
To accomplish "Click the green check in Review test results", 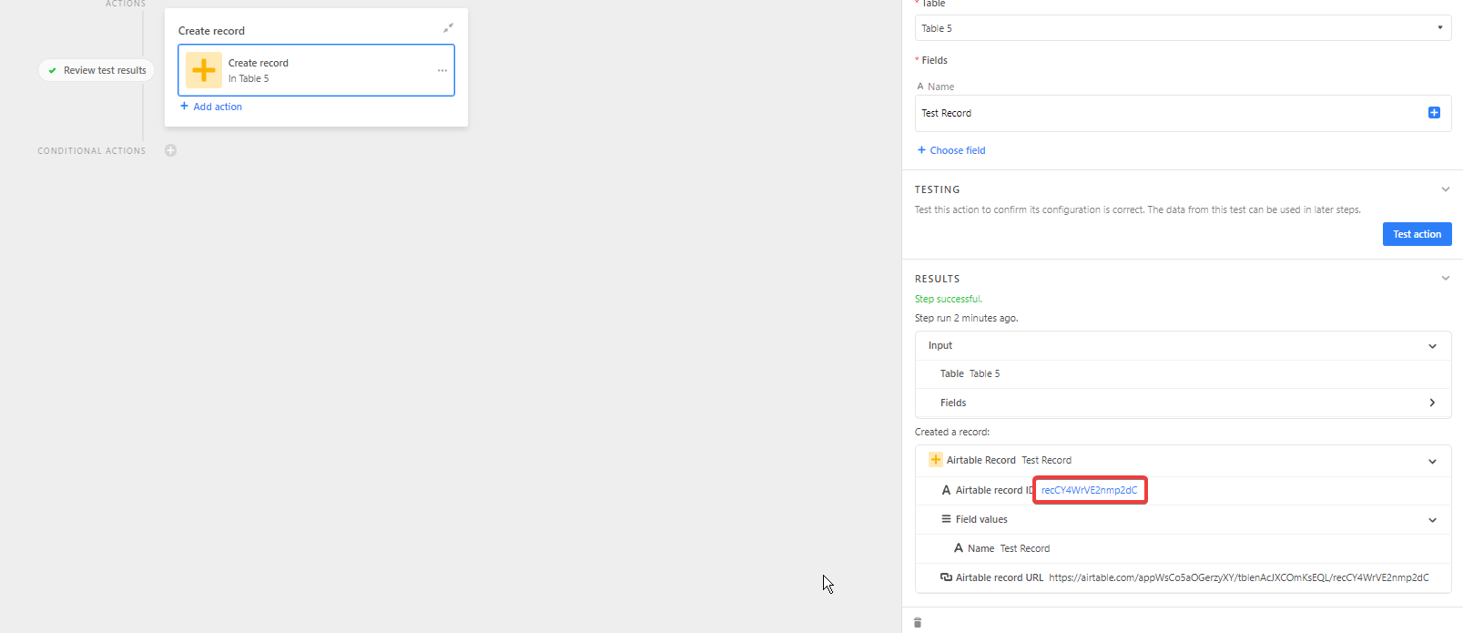I will tap(53, 70).
